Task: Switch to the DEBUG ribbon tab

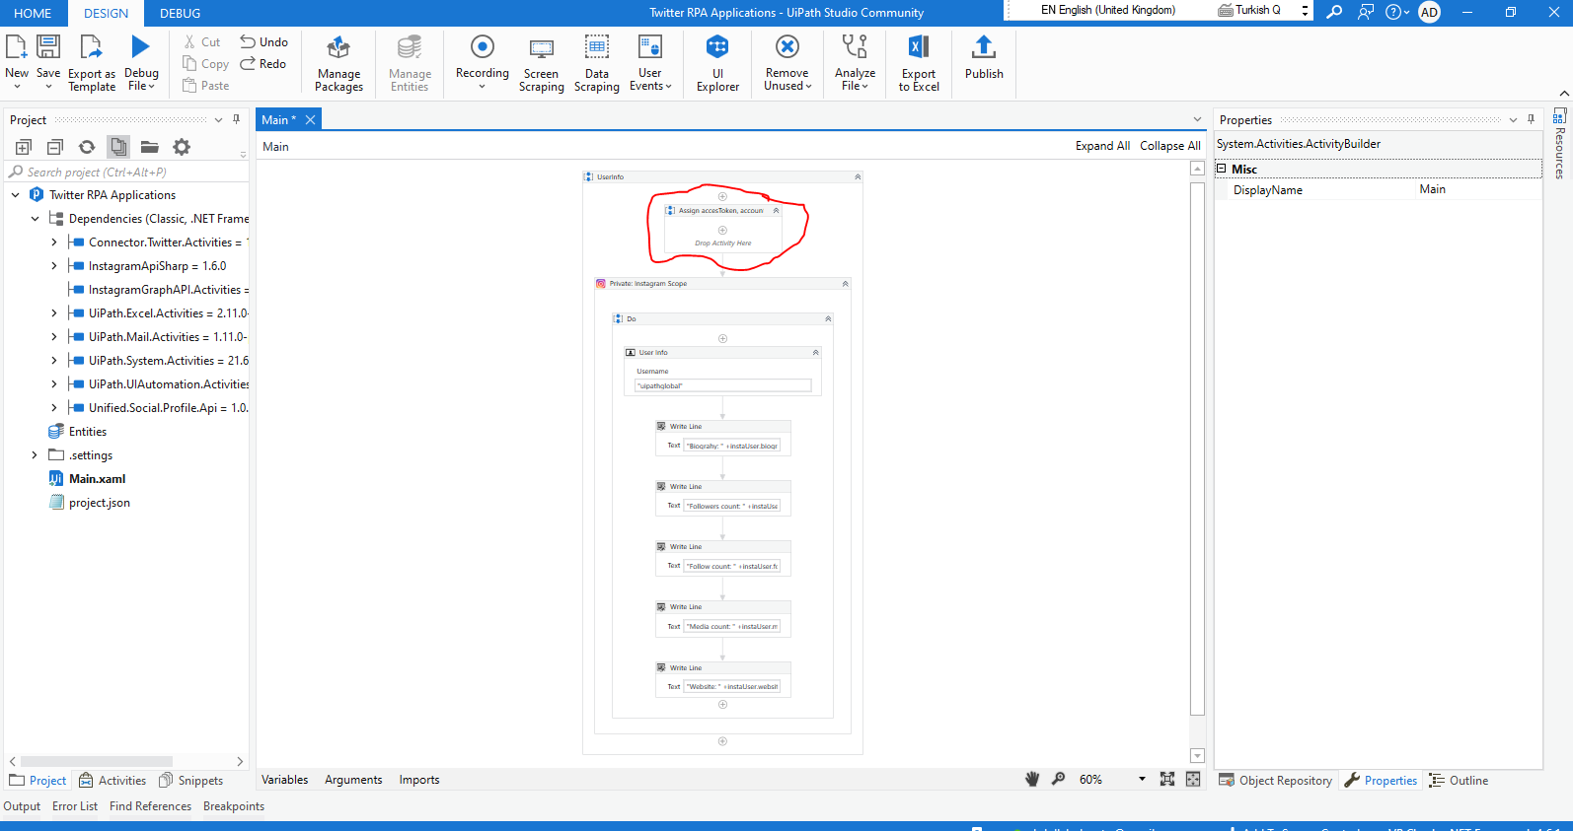Action: 180,13
